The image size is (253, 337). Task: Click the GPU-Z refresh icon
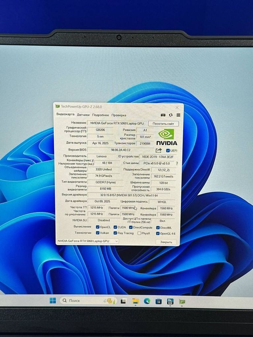tap(171, 115)
